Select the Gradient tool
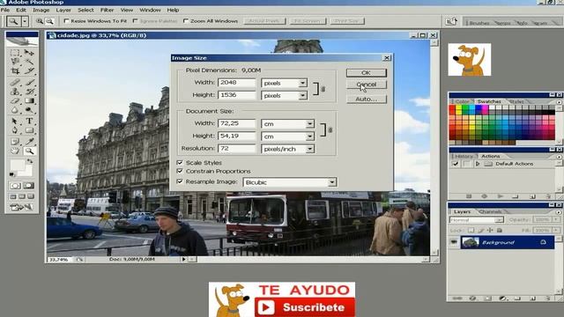This screenshot has height=317, width=564. pyautogui.click(x=29, y=100)
